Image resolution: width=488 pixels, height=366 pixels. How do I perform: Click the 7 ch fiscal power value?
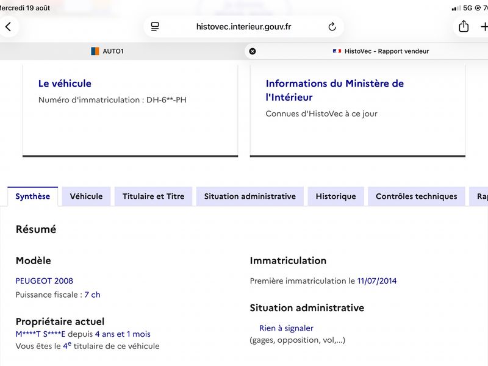pos(93,295)
